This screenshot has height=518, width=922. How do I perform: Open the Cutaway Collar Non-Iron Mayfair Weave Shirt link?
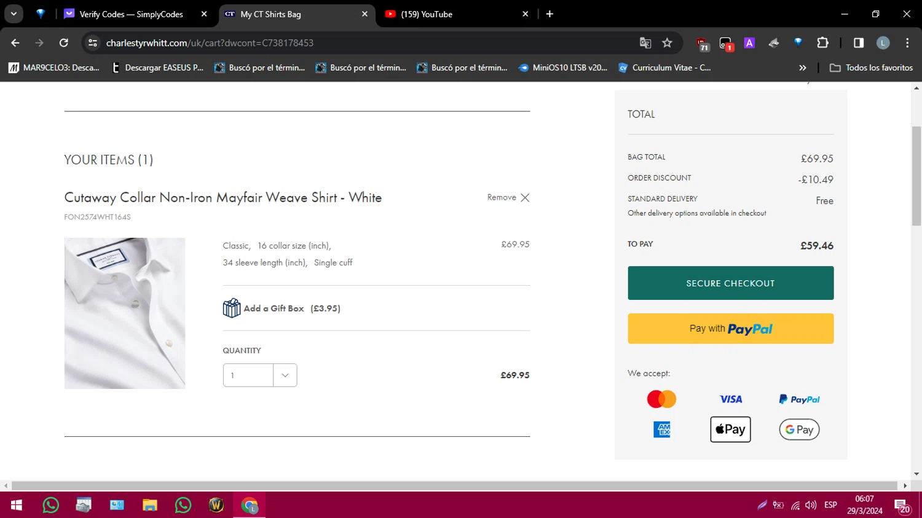click(x=223, y=198)
